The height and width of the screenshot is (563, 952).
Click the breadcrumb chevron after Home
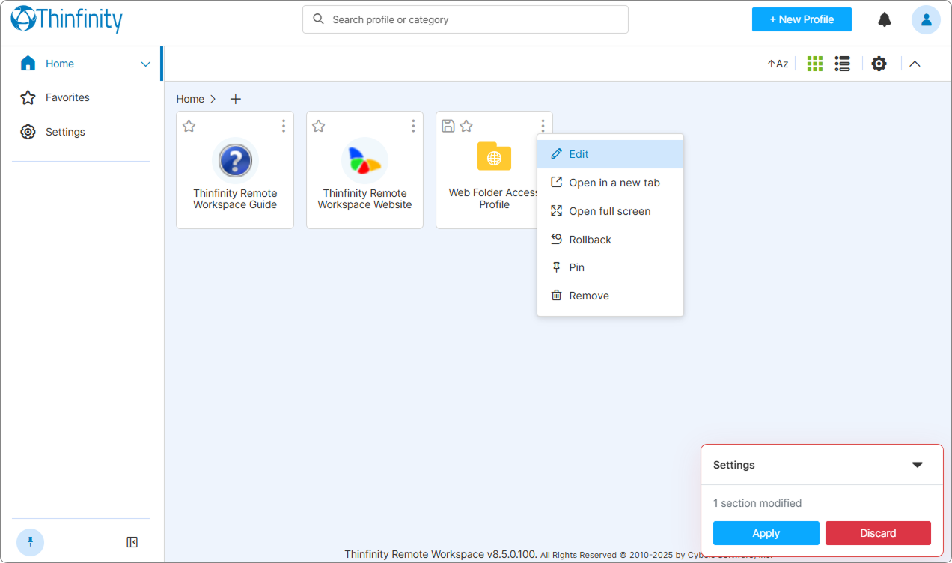click(213, 99)
